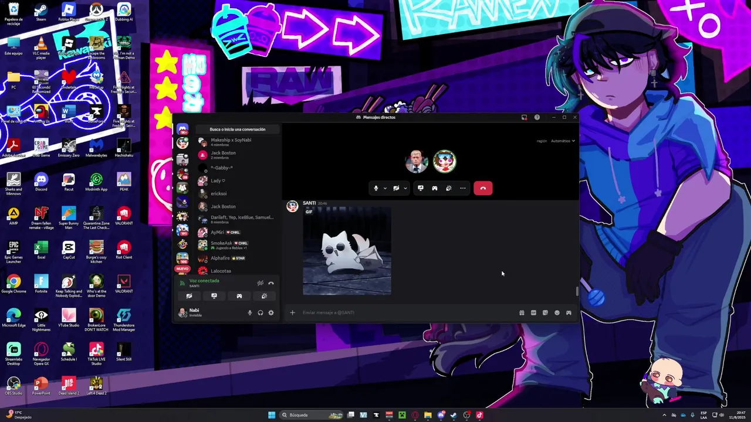Open Discord from the taskbar
751x422 pixels.
[x=441, y=415]
